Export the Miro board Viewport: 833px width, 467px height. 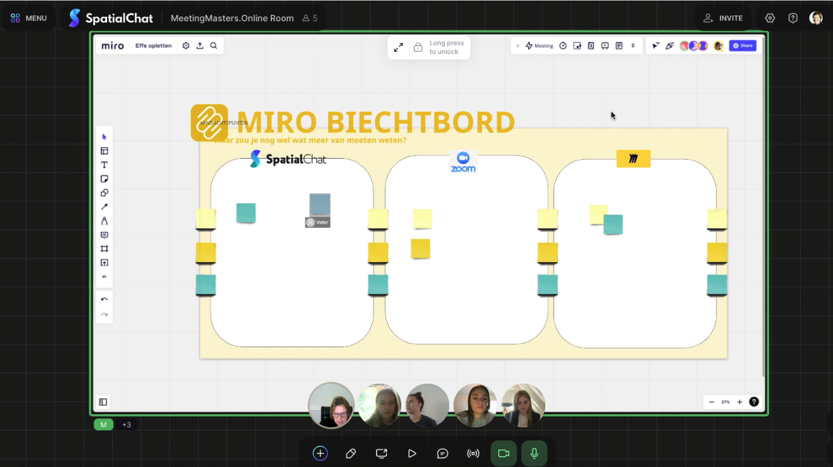click(x=200, y=46)
